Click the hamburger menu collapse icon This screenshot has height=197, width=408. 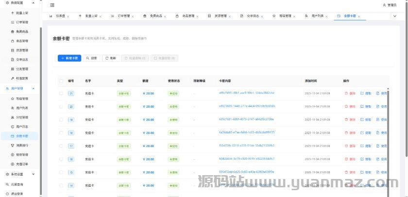click(x=52, y=5)
